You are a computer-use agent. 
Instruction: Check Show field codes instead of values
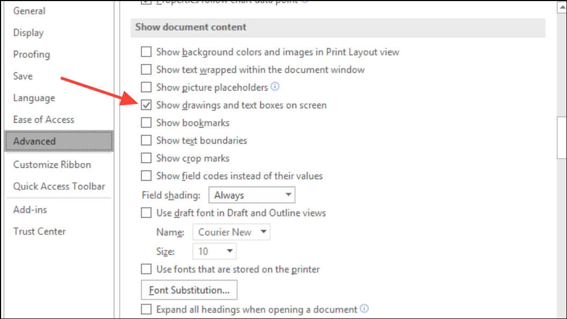(x=146, y=176)
